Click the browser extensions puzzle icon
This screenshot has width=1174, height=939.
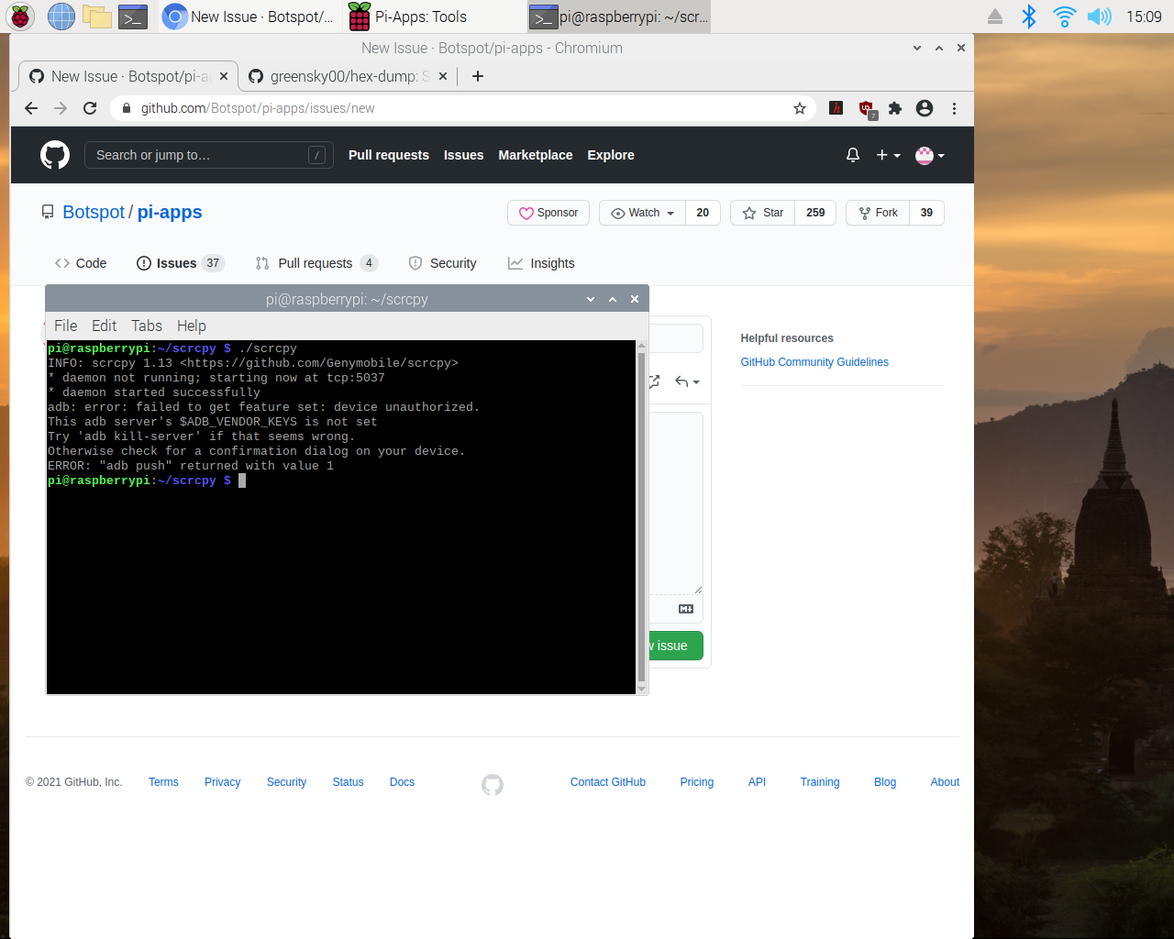[x=895, y=108]
